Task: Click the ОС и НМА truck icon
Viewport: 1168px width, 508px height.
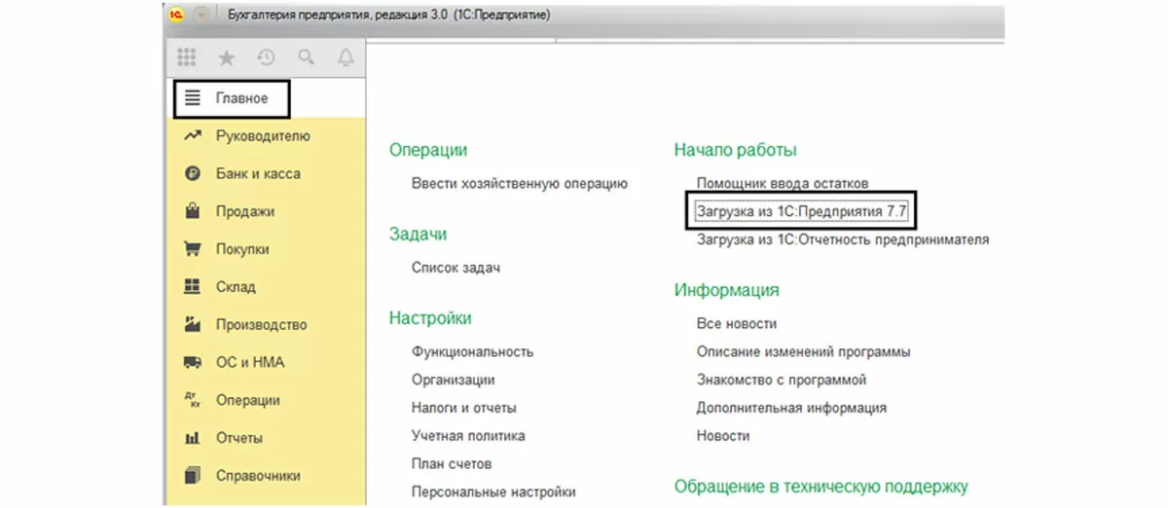Action: coord(193,362)
